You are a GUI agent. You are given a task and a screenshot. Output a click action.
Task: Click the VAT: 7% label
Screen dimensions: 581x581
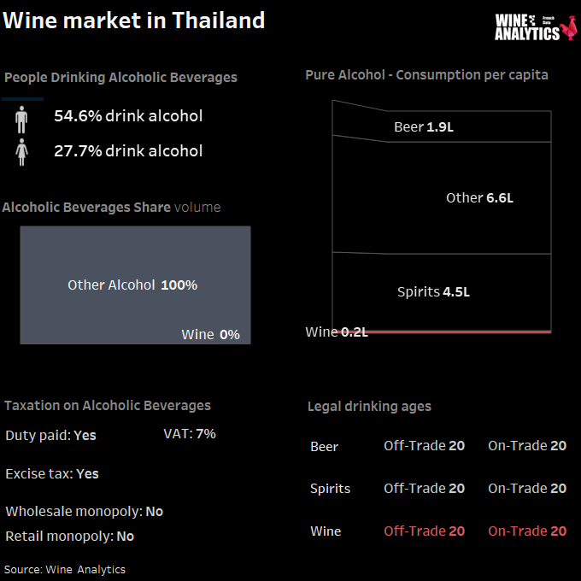[x=190, y=434]
